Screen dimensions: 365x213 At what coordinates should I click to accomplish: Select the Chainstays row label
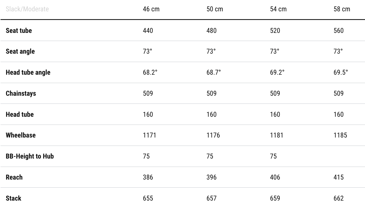(21, 93)
